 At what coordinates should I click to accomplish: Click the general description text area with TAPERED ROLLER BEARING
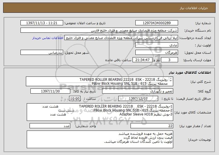pyautogui.click(x=100, y=81)
